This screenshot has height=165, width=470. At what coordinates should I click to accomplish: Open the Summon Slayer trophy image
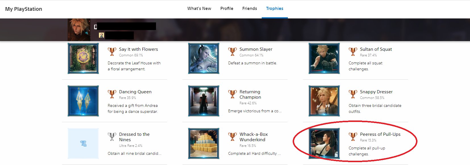[x=204, y=58]
